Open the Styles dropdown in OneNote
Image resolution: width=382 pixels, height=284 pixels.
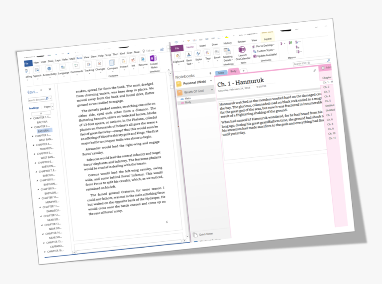[x=199, y=54]
